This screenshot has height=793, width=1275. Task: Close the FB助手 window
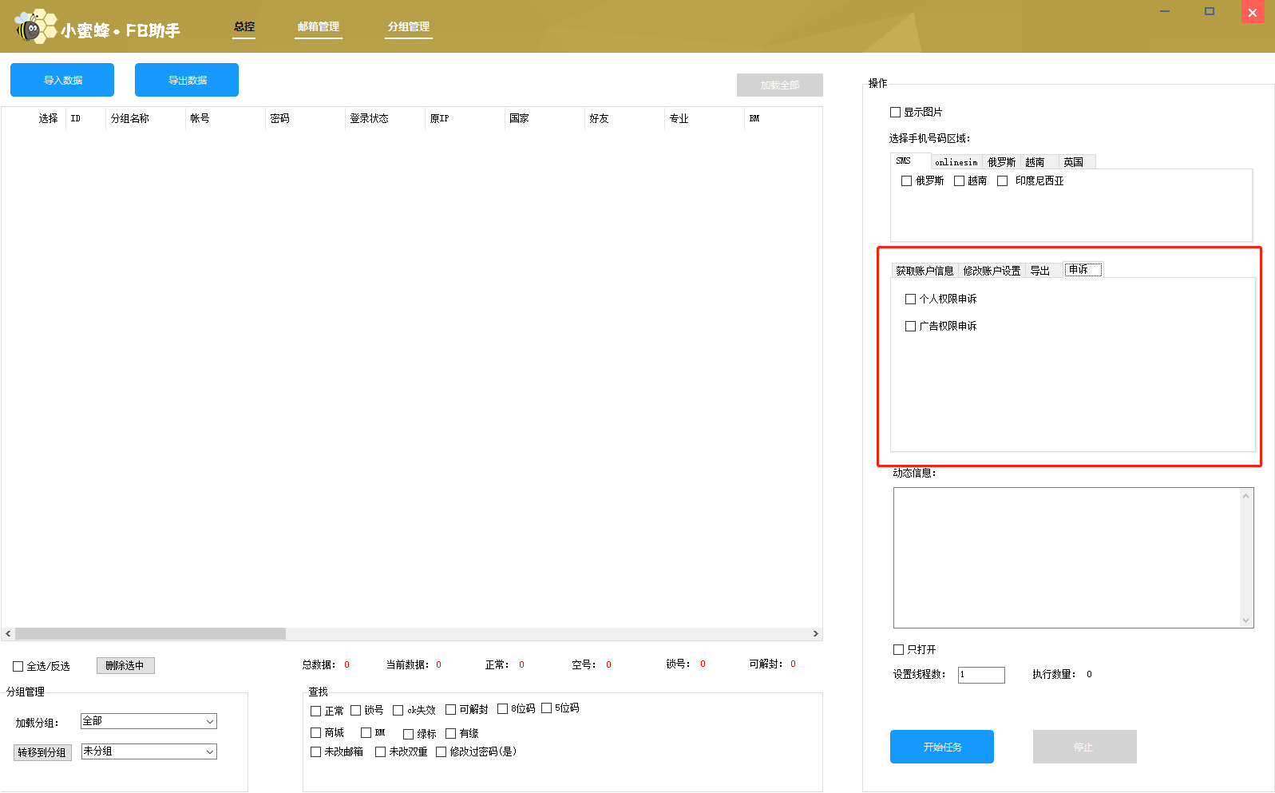[x=1253, y=12]
